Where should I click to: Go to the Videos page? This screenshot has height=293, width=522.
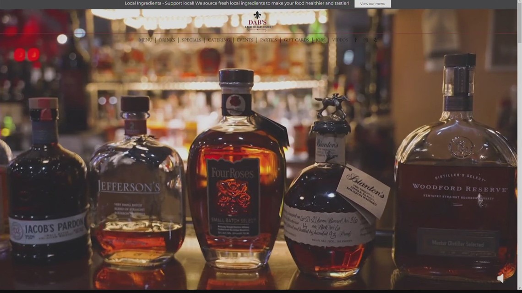tap(340, 40)
